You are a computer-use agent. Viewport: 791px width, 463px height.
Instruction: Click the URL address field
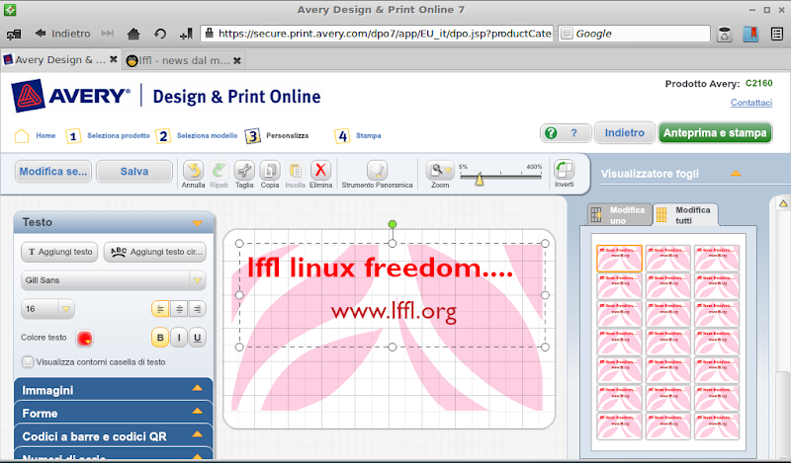point(377,34)
